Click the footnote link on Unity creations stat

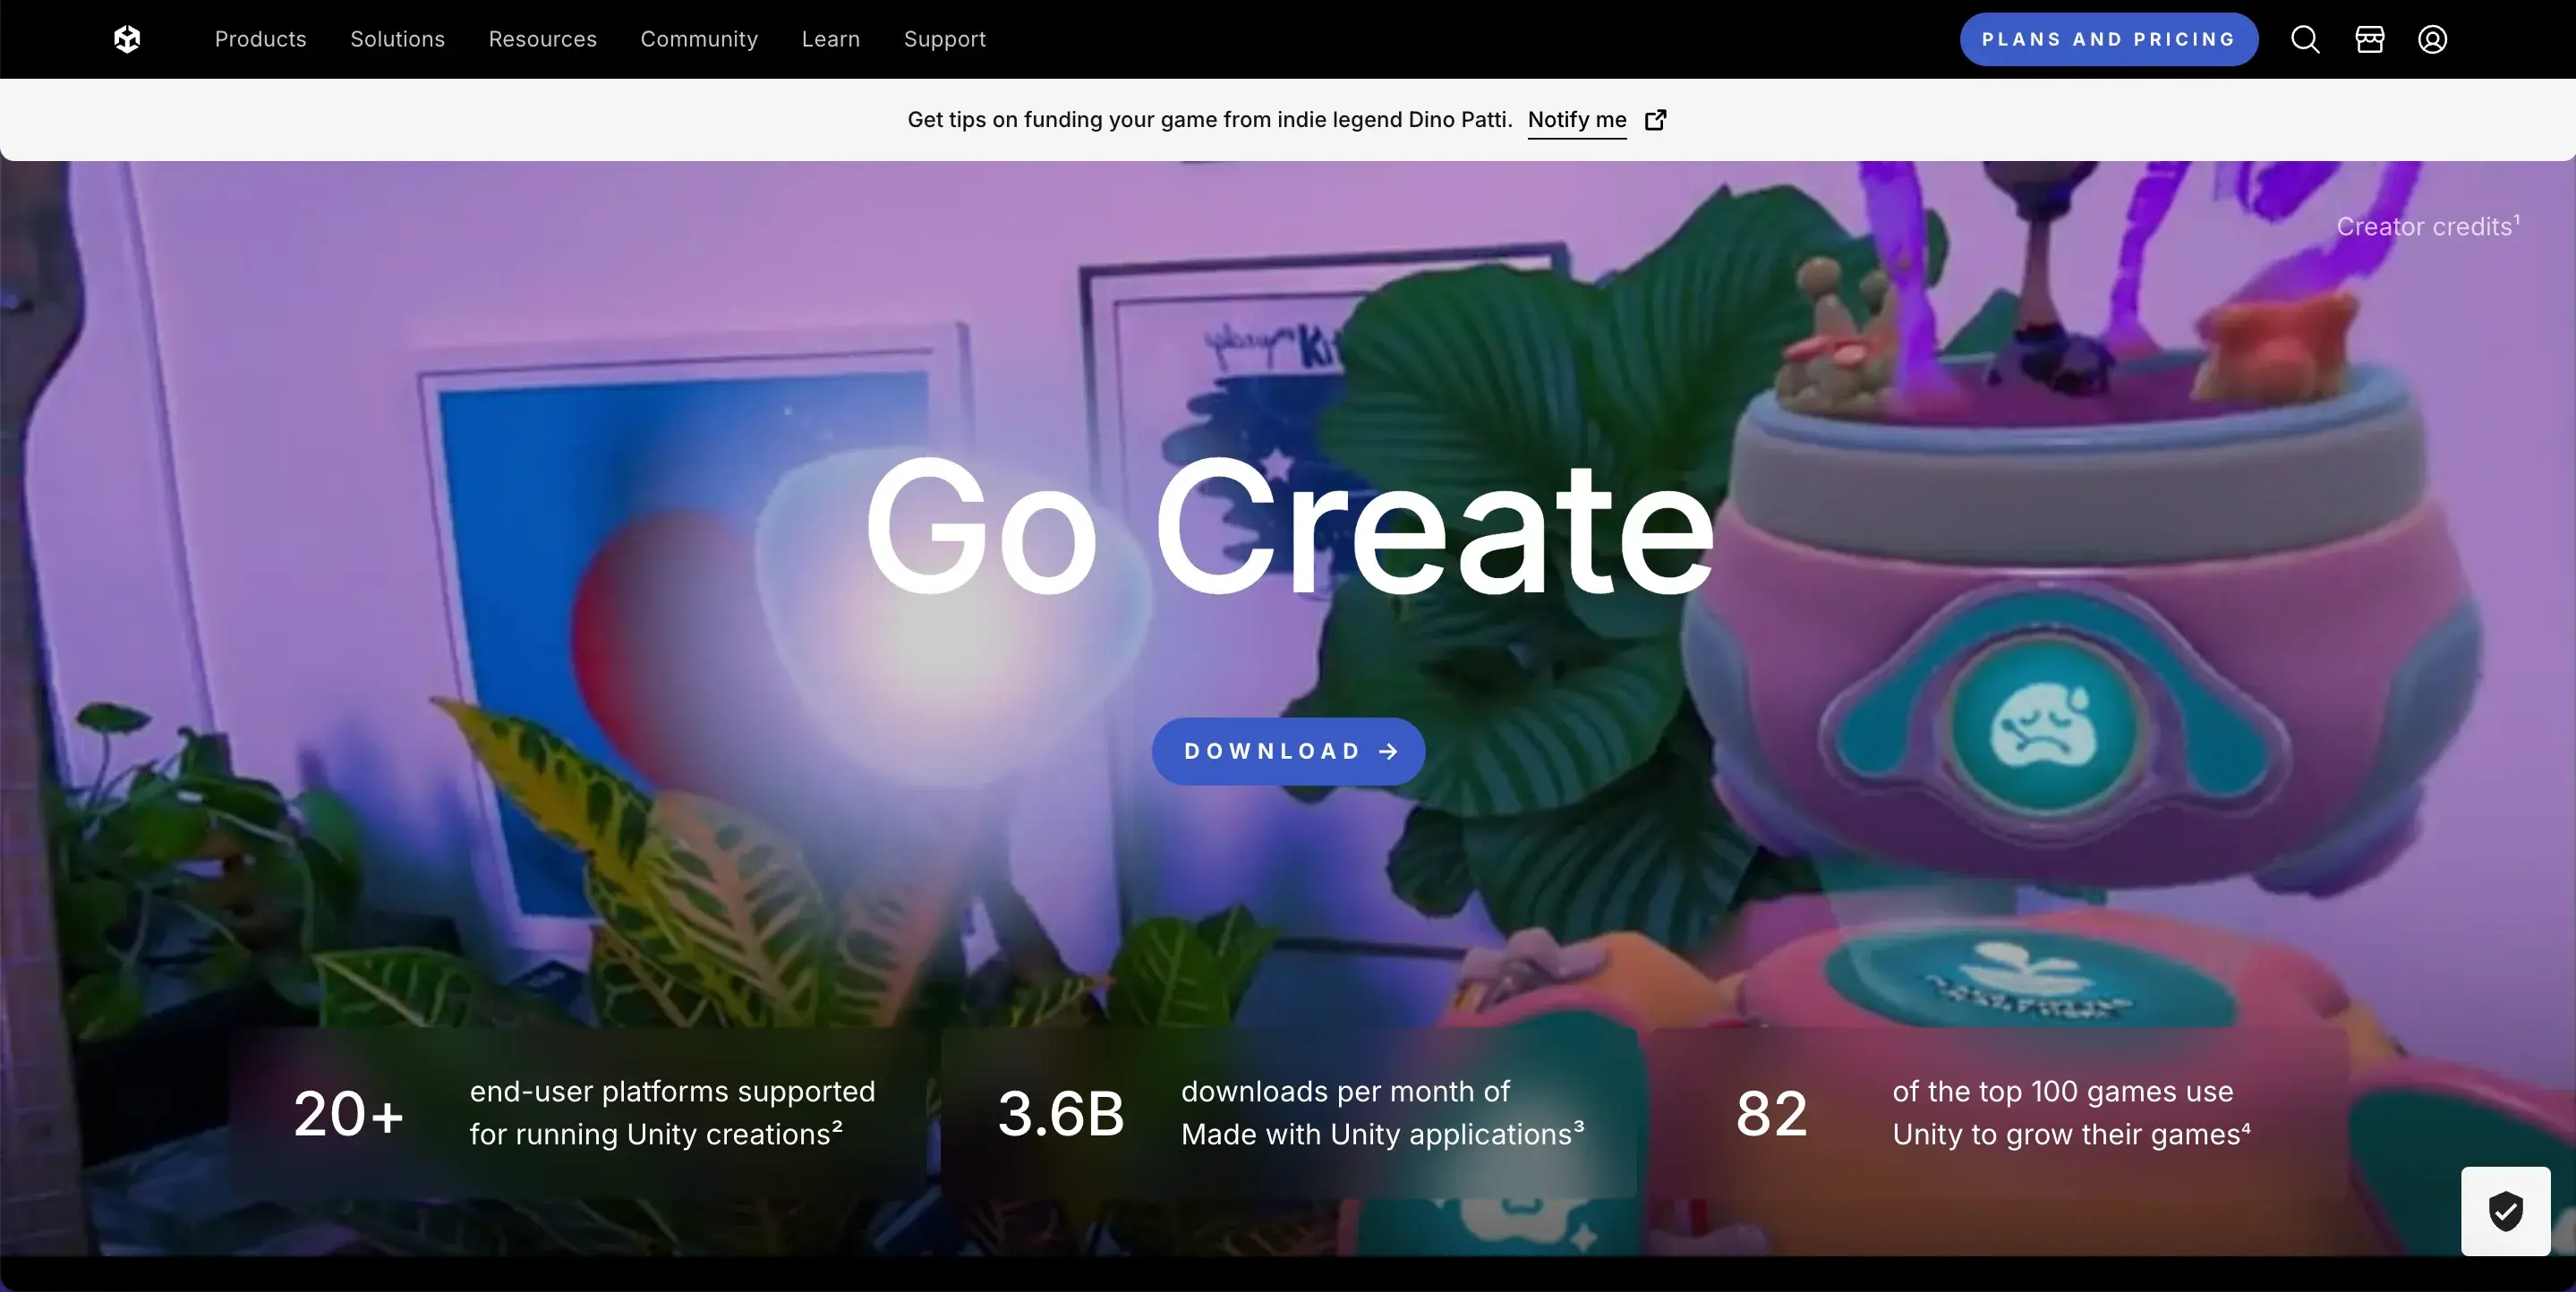(837, 1126)
